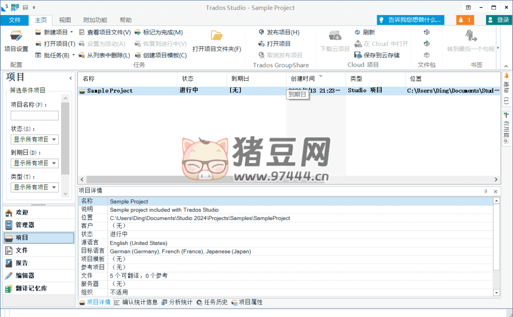The width and height of the screenshot is (513, 317).
Task: Open the notifications bell button
Action: click(464, 20)
